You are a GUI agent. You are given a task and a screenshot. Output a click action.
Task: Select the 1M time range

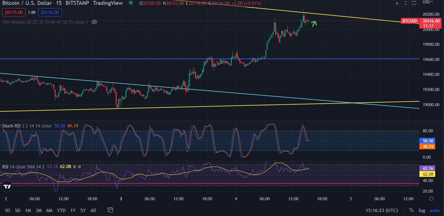(28, 210)
